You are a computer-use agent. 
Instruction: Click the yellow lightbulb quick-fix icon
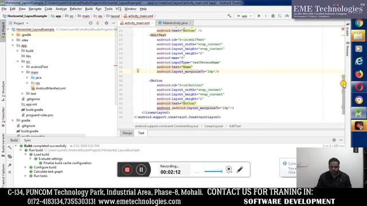tap(138, 70)
